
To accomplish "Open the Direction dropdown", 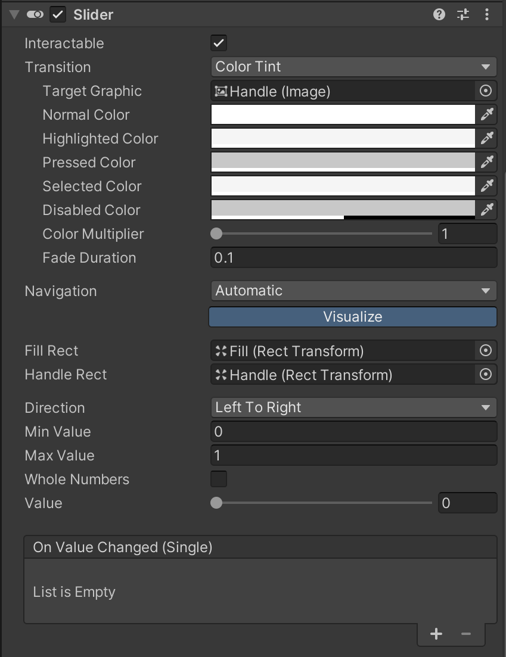I will 353,407.
